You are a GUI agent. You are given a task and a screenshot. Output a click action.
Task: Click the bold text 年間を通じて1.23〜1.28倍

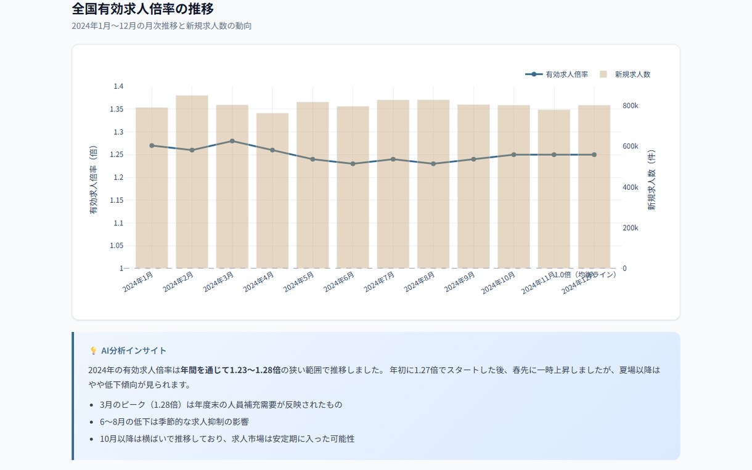click(231, 370)
